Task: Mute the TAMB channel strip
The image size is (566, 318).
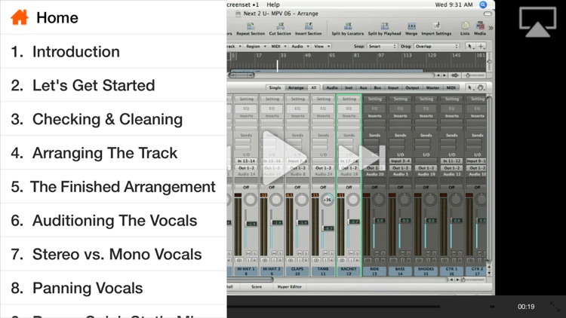Action: (325, 253)
